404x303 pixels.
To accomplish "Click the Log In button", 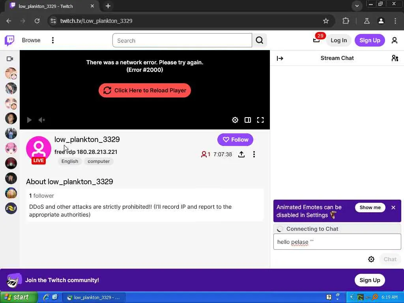I will [x=339, y=40].
